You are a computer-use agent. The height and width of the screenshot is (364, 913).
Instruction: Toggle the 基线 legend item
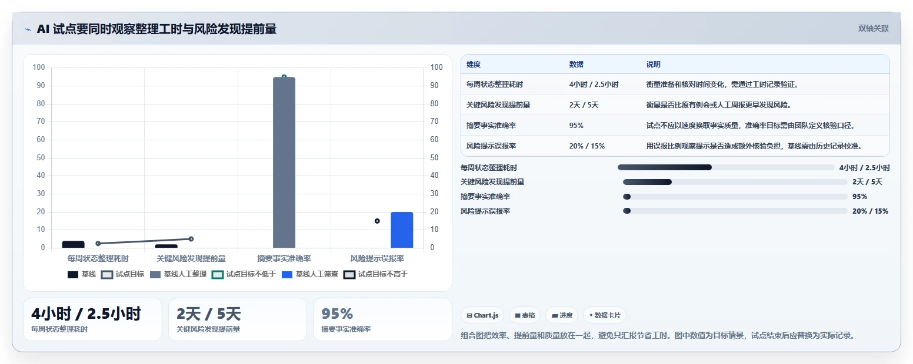tap(82, 274)
